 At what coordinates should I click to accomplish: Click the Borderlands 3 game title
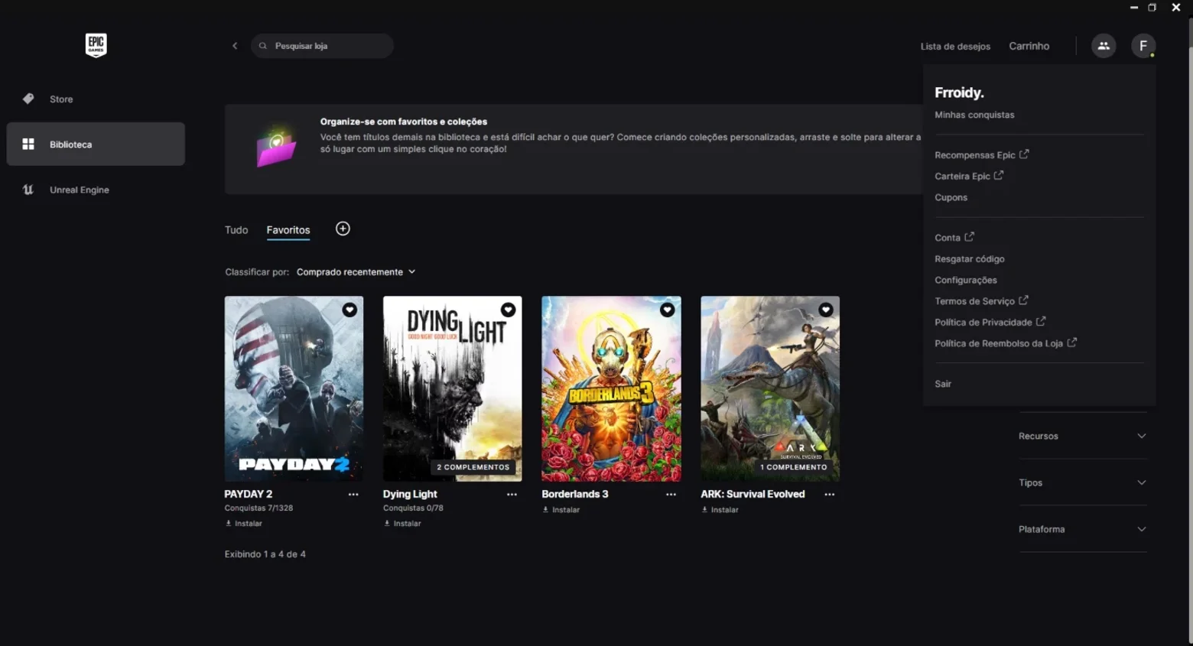click(575, 494)
